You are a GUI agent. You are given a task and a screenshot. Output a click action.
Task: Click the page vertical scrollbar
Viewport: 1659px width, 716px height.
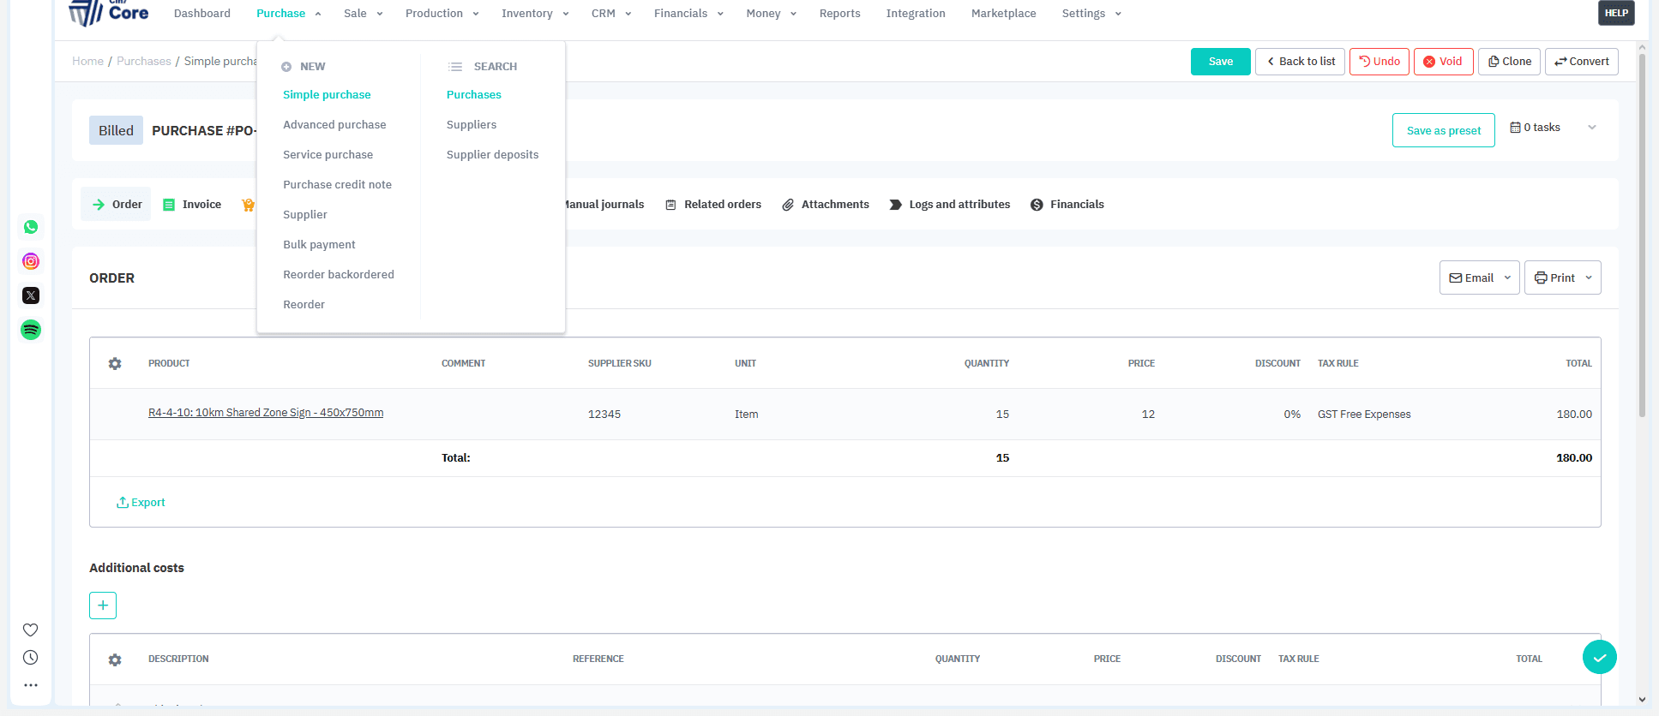point(1642,236)
